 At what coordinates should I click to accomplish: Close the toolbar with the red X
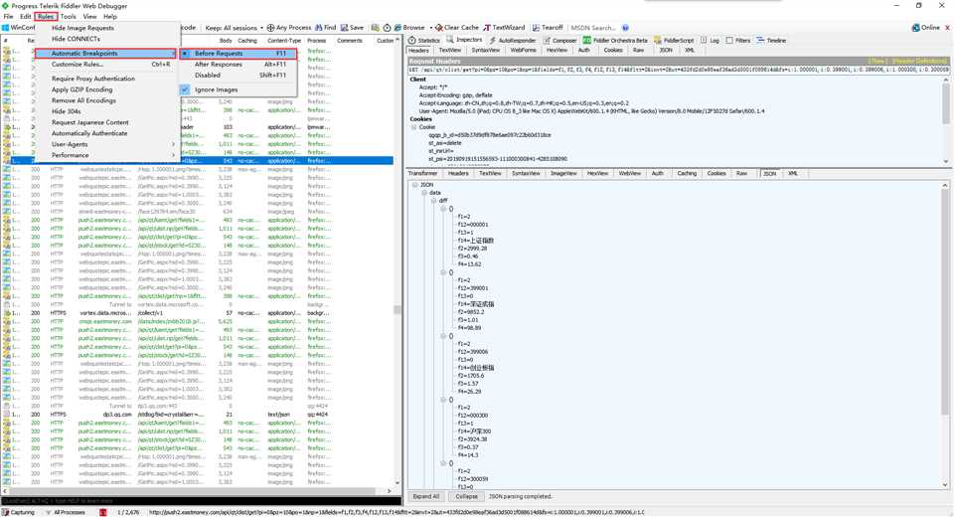[947, 28]
